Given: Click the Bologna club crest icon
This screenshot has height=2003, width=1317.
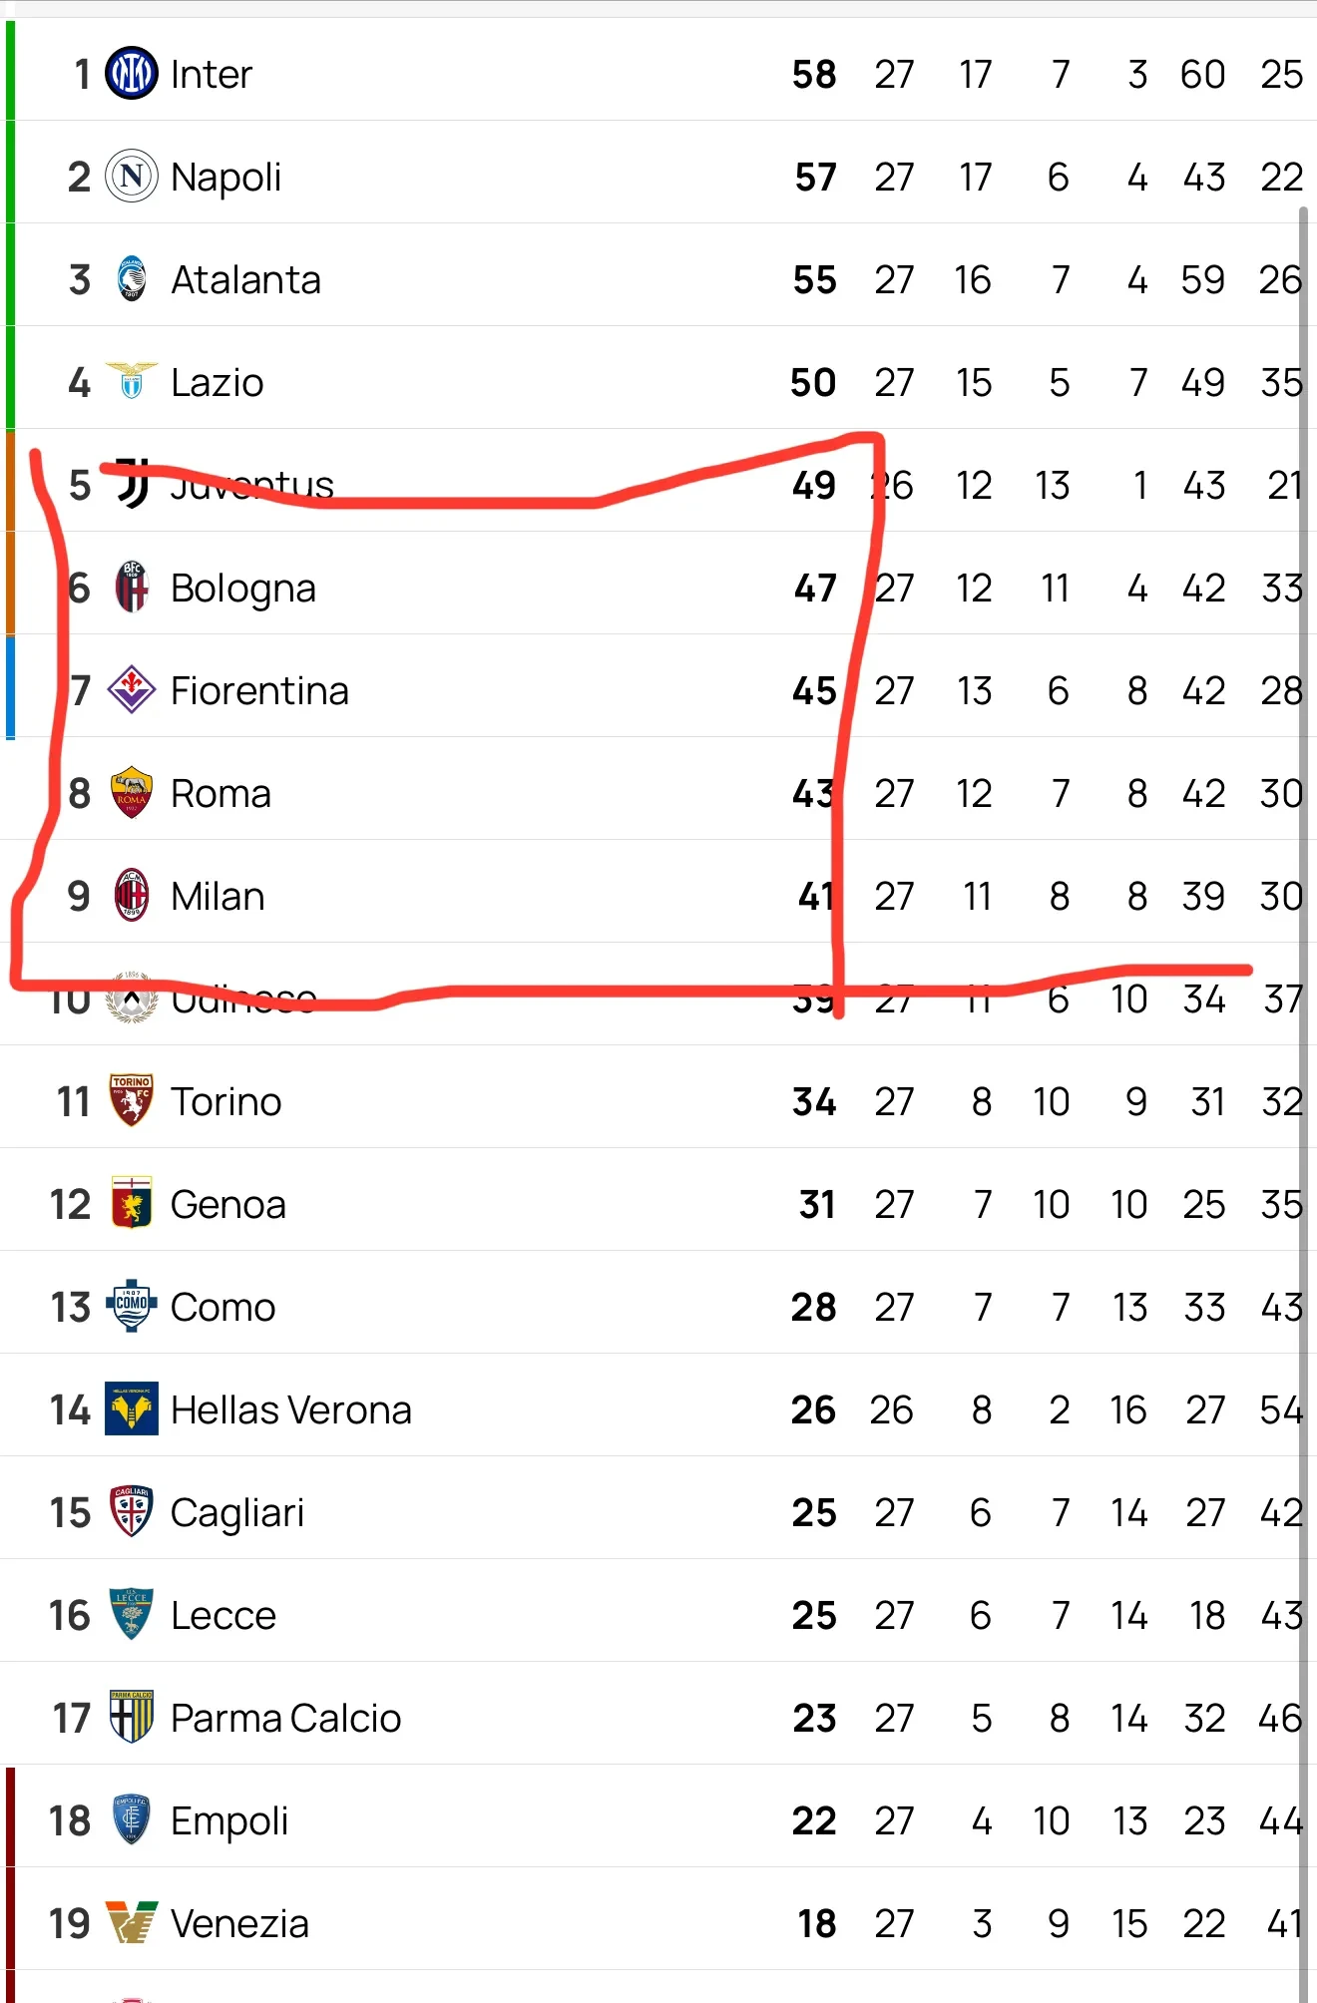Looking at the screenshot, I should click(x=131, y=587).
